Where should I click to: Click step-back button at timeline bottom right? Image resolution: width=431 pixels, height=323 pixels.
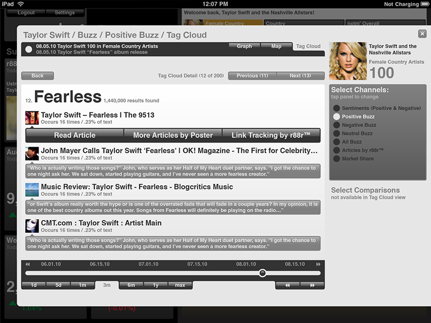[287, 285]
